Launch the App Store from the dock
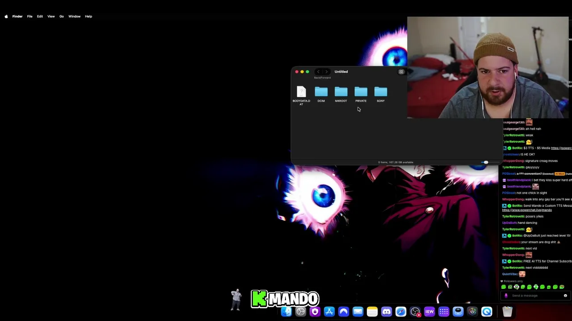Viewport: 572px width, 321px height. click(329, 312)
